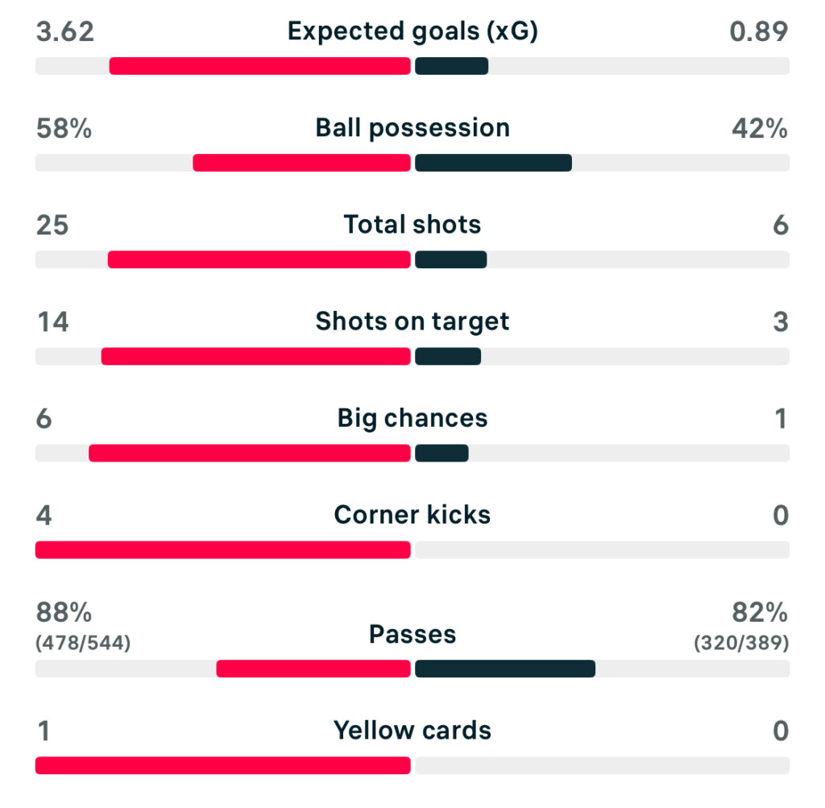Select the red Big chances bar
Image resolution: width=825 pixels, height=808 pixels.
(x=250, y=453)
